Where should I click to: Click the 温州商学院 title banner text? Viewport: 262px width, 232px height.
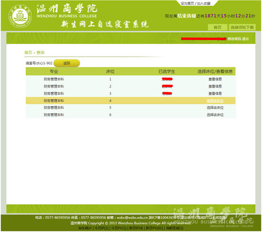pyautogui.click(x=67, y=8)
